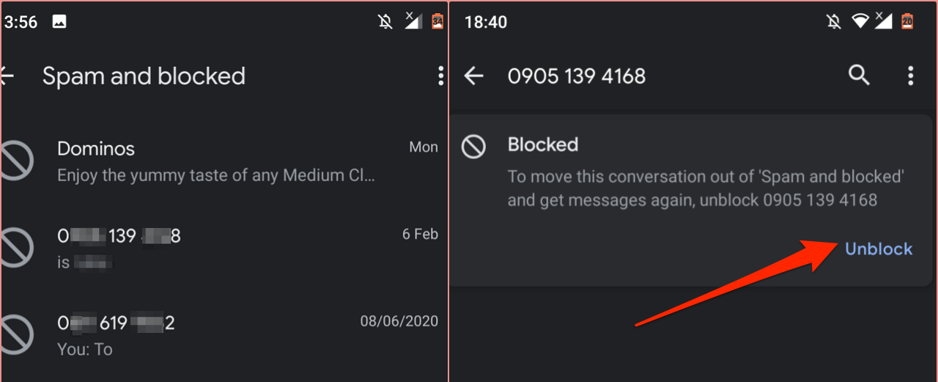Tap the Blocked heading in banner

(x=543, y=144)
